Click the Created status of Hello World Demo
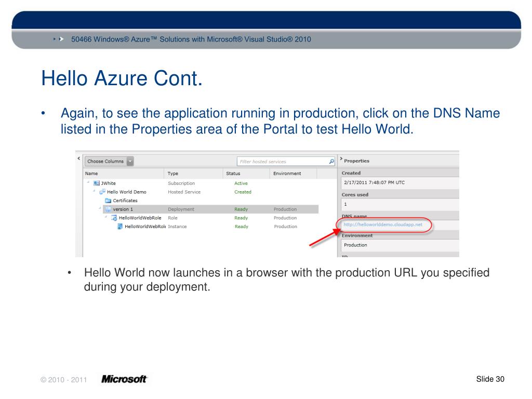Screen dimensions: 532x399 pyautogui.click(x=243, y=192)
